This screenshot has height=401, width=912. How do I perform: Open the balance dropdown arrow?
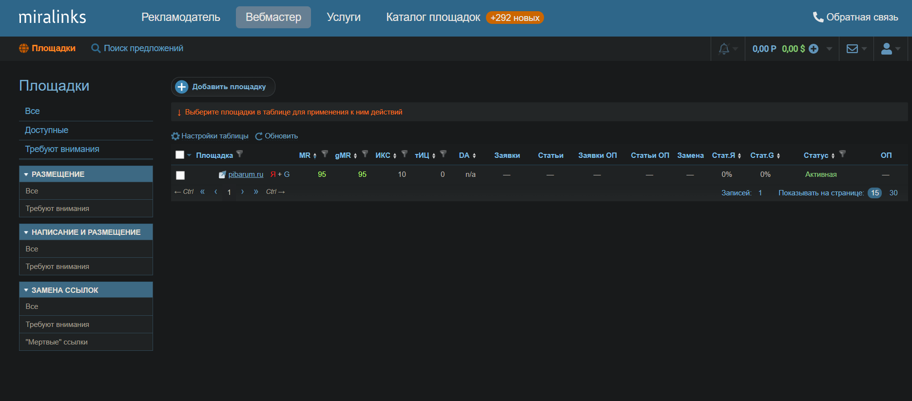tap(829, 49)
